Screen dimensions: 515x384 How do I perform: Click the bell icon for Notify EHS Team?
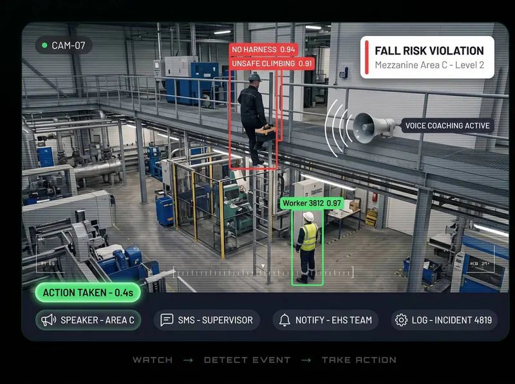pos(285,320)
